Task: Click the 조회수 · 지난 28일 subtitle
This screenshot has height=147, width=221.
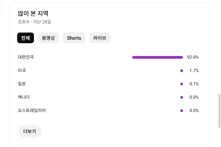Action: point(34,22)
